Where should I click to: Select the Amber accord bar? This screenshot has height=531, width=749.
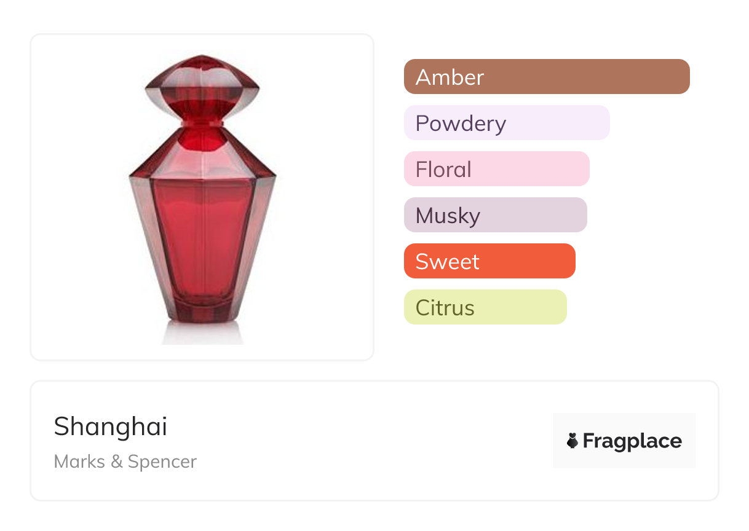click(x=547, y=77)
